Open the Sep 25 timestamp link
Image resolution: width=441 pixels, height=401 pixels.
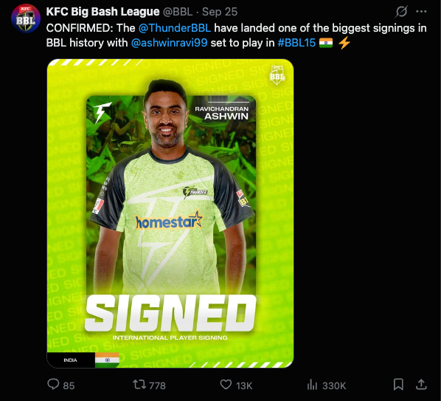(220, 12)
